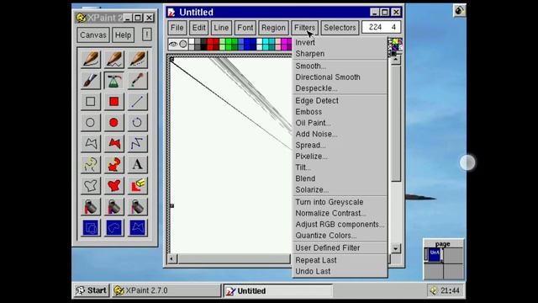Open the Line menu

221,28
